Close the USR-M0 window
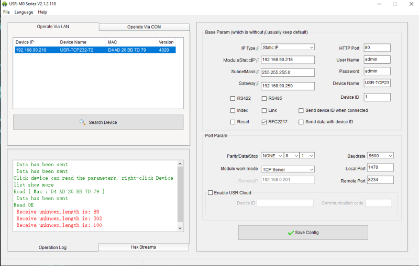 coord(412,4)
